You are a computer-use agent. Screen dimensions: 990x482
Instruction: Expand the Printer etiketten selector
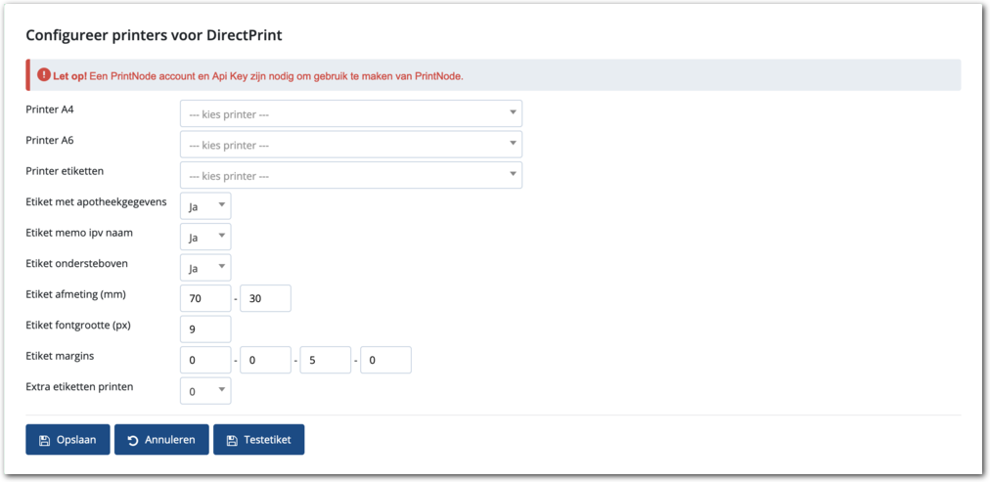coord(350,176)
